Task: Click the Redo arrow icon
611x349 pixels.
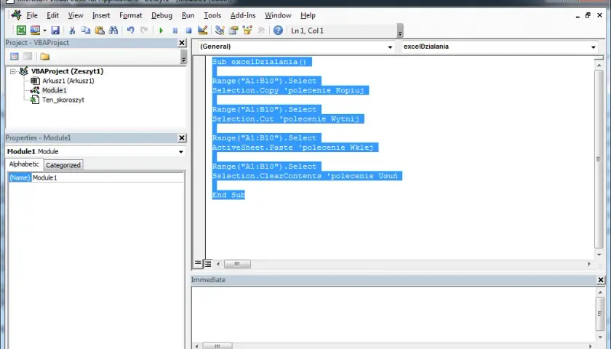Action: click(144, 31)
